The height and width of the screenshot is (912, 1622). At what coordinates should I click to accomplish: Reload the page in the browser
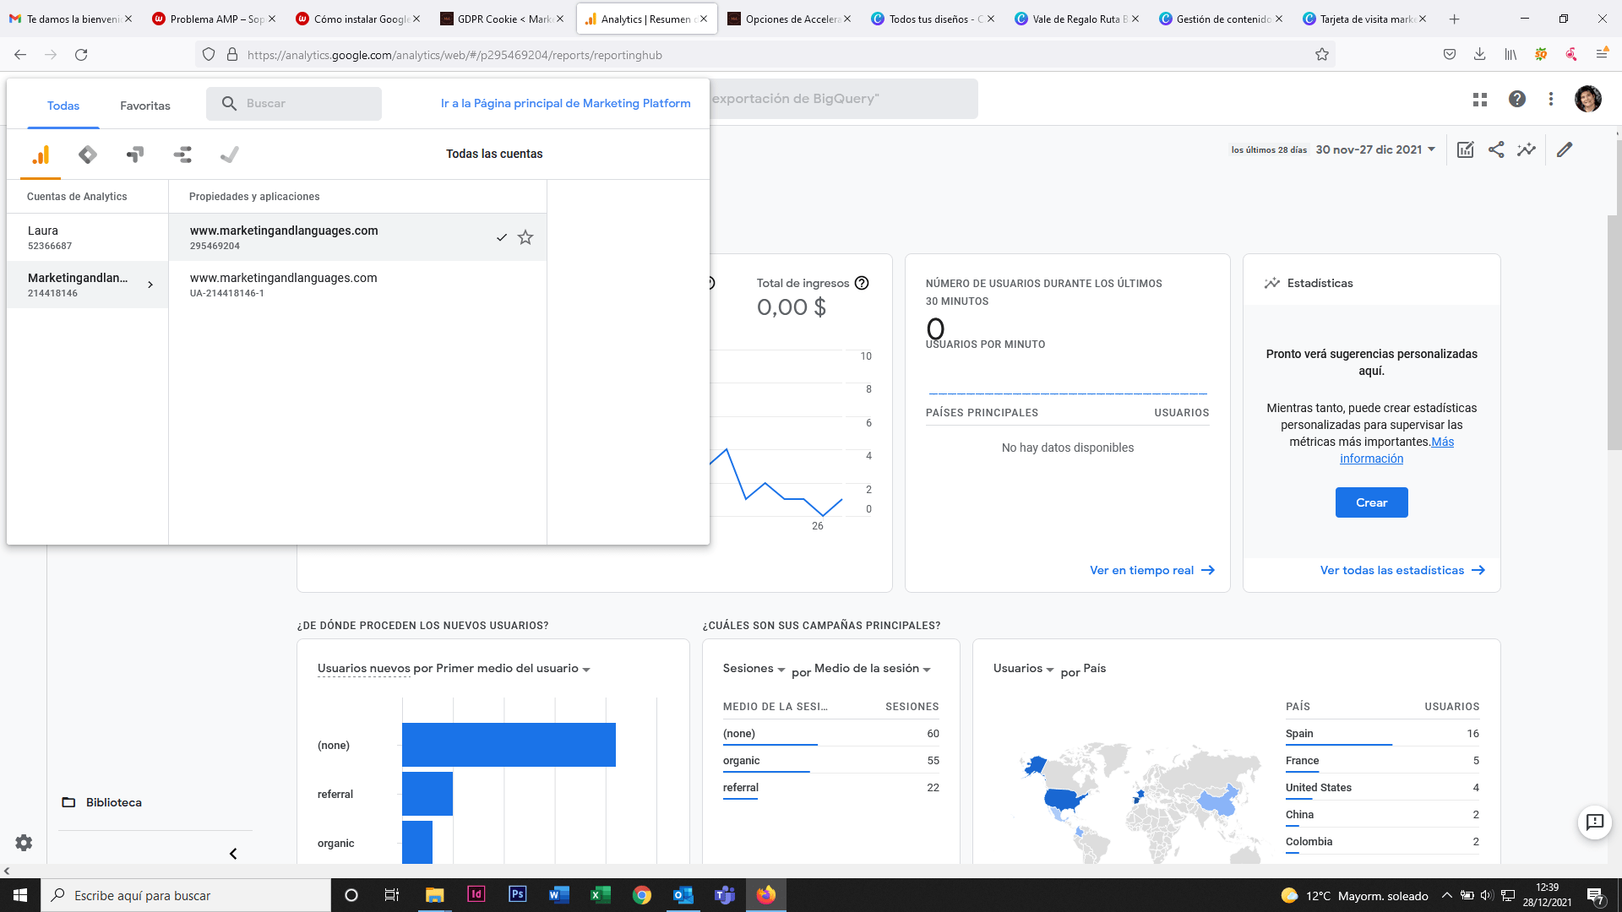[x=81, y=55]
